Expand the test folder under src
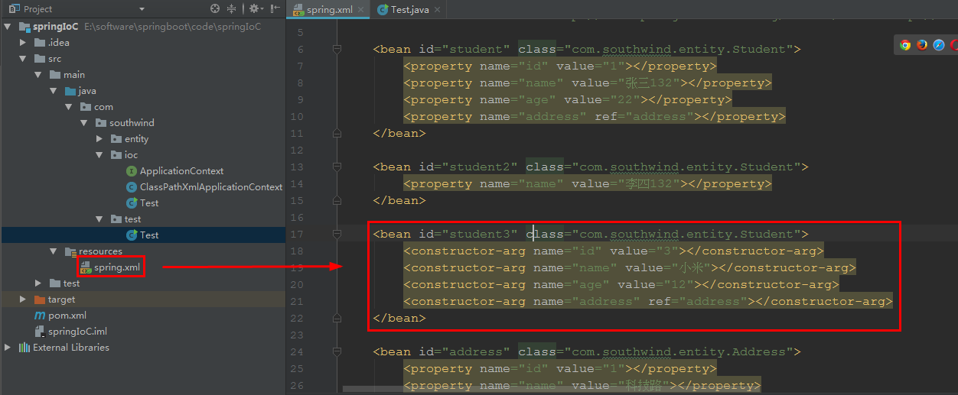 [x=38, y=283]
